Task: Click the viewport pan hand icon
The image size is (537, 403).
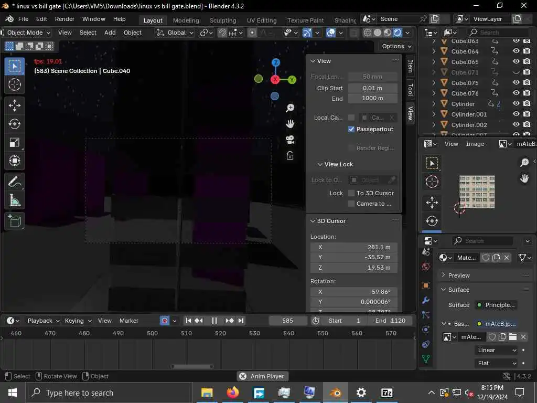Action: click(x=290, y=124)
